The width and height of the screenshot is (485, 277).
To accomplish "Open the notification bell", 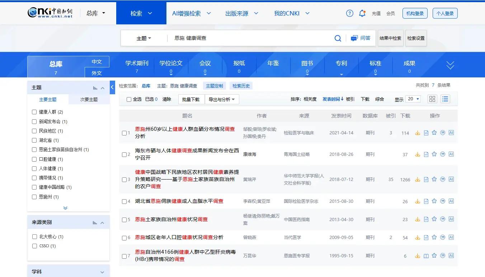I will click(362, 13).
